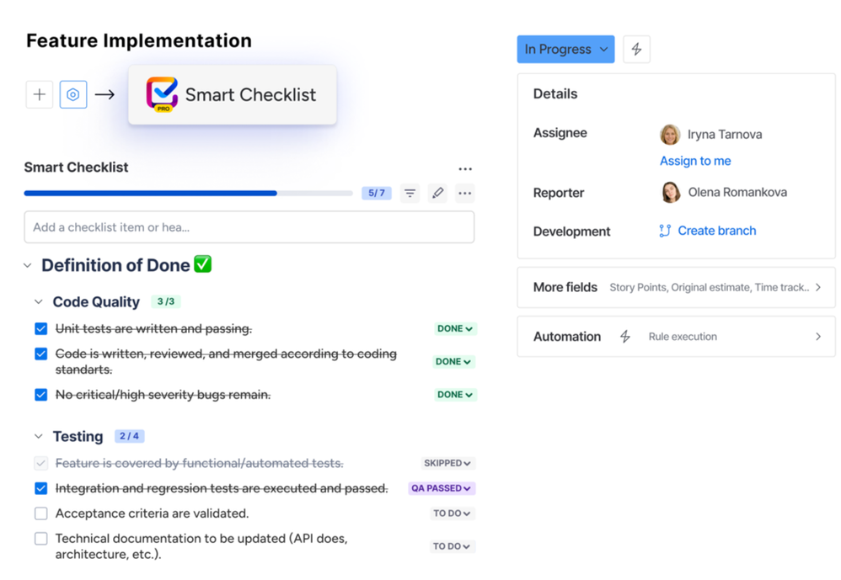Open the filter icon above the checklist
Screen dimensions: 841x580
(410, 193)
